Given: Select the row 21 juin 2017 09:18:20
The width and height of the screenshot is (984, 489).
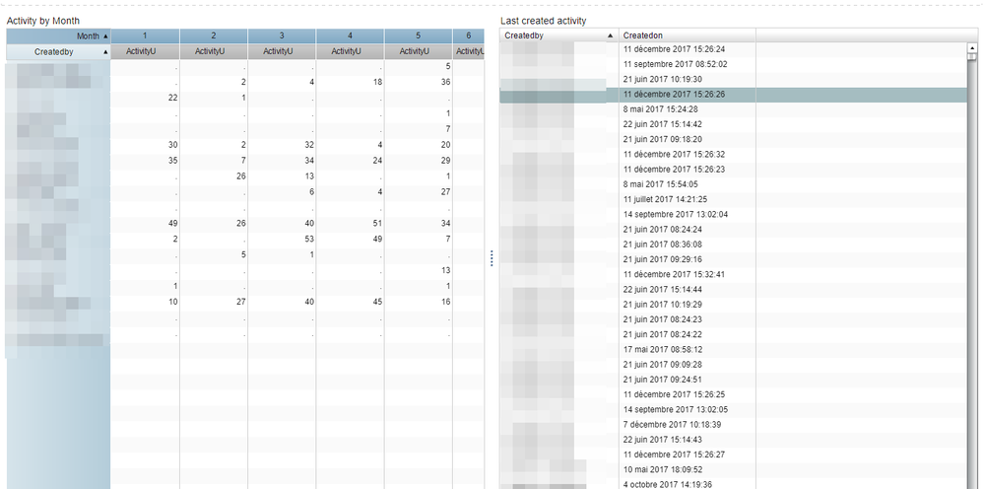Looking at the screenshot, I should pyautogui.click(x=734, y=139).
